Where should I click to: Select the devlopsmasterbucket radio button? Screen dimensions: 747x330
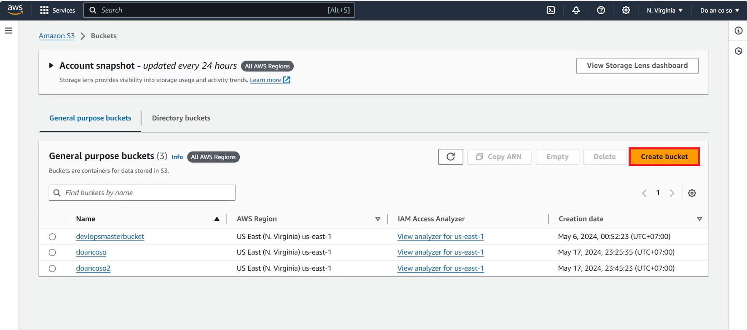pyautogui.click(x=52, y=237)
